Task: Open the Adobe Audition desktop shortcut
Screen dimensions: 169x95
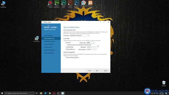Action: point(63,4)
